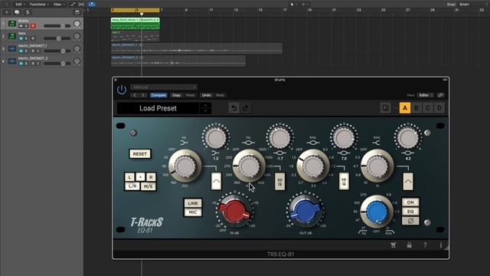Image resolution: width=490 pixels, height=276 pixels.
Task: Toggle record enable on drums track
Action: click(33, 26)
